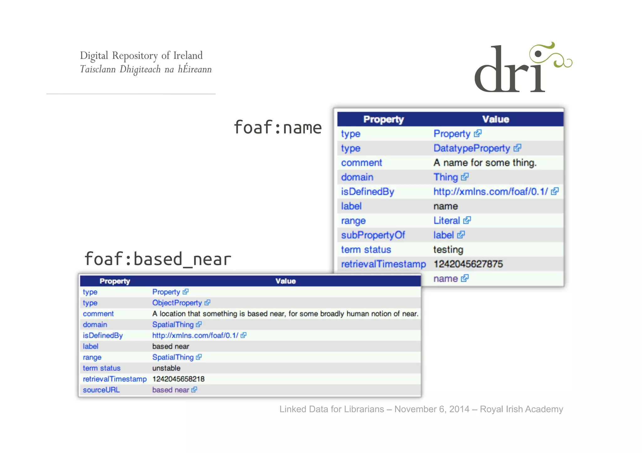The image size is (642, 453).
Task: Select timestamp value 1242045658218
Action: (x=178, y=379)
